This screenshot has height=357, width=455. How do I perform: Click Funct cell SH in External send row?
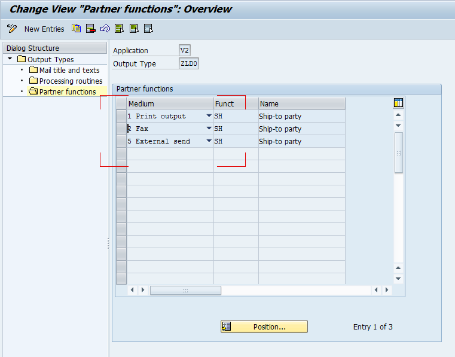point(236,141)
